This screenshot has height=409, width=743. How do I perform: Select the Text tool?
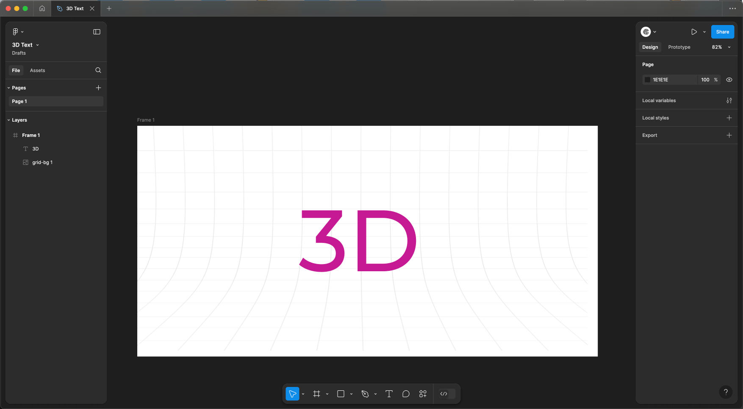tap(389, 394)
